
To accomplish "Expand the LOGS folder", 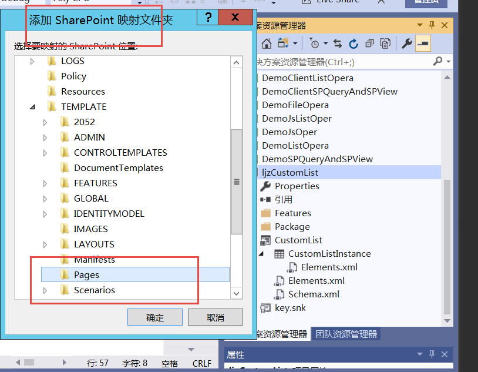I will pos(32,61).
